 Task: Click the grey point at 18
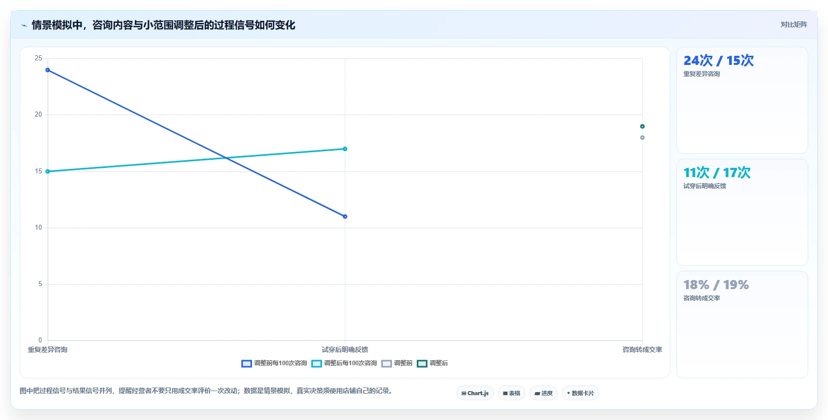click(642, 137)
